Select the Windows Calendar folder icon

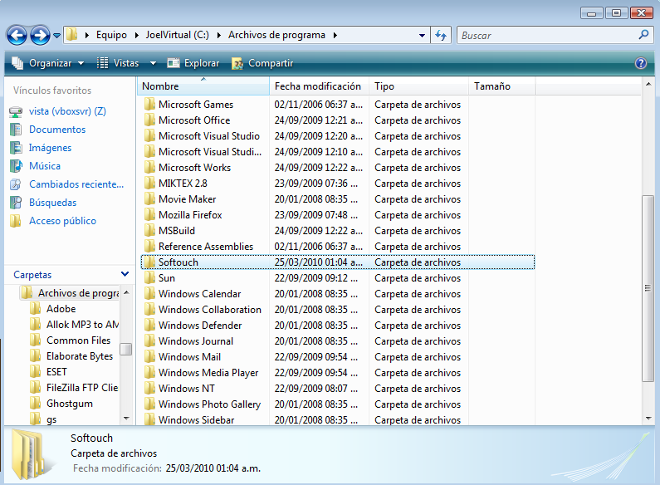(x=149, y=293)
